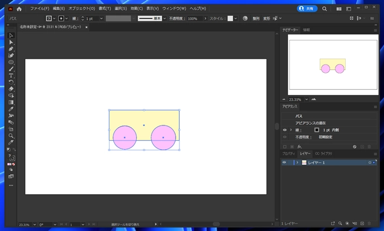Toggle visibility of 線 appearance row
The height and width of the screenshot is (231, 384).
point(285,130)
